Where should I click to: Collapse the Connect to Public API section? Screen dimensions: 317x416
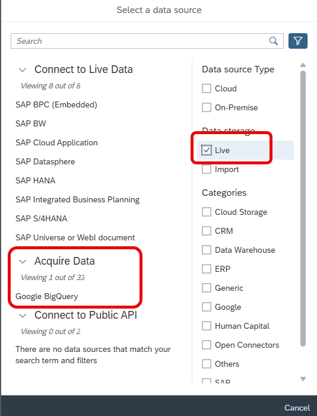click(x=23, y=316)
